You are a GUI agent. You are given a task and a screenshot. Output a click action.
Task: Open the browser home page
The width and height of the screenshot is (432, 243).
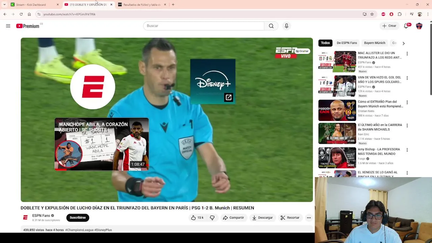[29, 14]
